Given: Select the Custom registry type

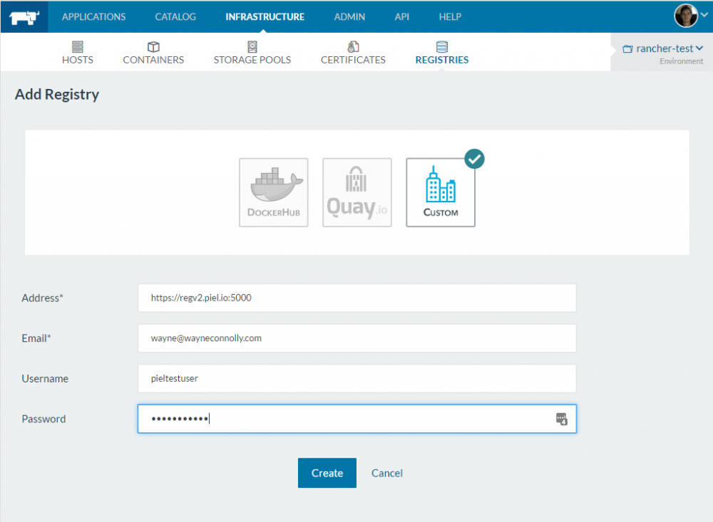Looking at the screenshot, I should [x=440, y=192].
